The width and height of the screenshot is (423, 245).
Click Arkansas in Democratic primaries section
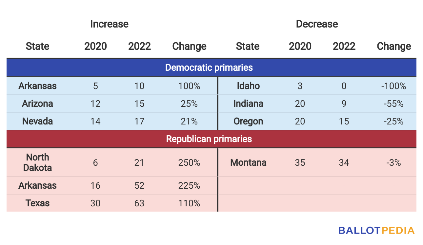[x=37, y=86]
